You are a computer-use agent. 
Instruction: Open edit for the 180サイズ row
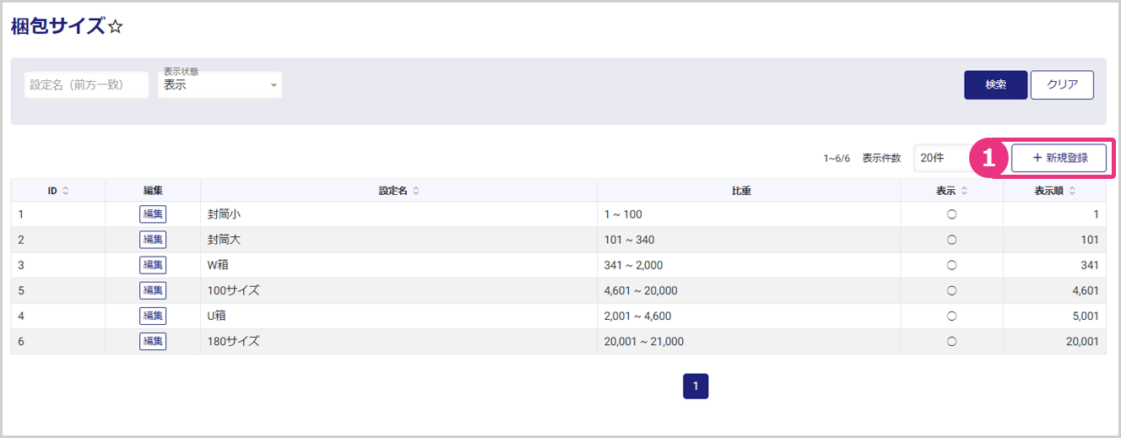(x=153, y=341)
